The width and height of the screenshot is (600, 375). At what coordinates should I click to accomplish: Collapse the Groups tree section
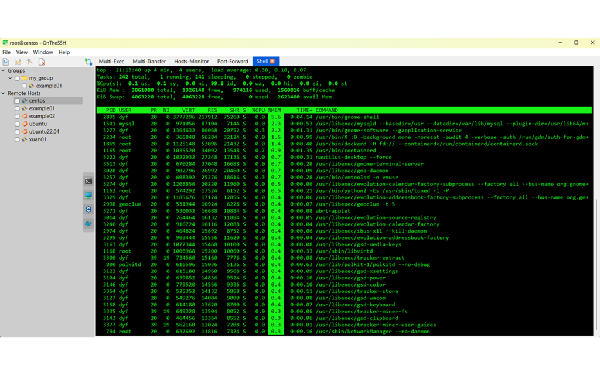click(4, 70)
